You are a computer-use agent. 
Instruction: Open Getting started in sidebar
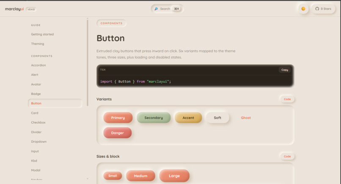point(42,34)
